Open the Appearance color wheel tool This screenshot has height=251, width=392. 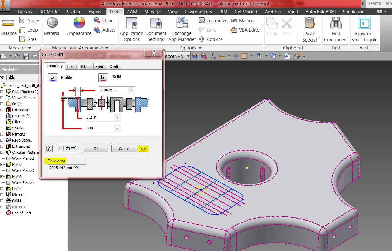(x=79, y=26)
